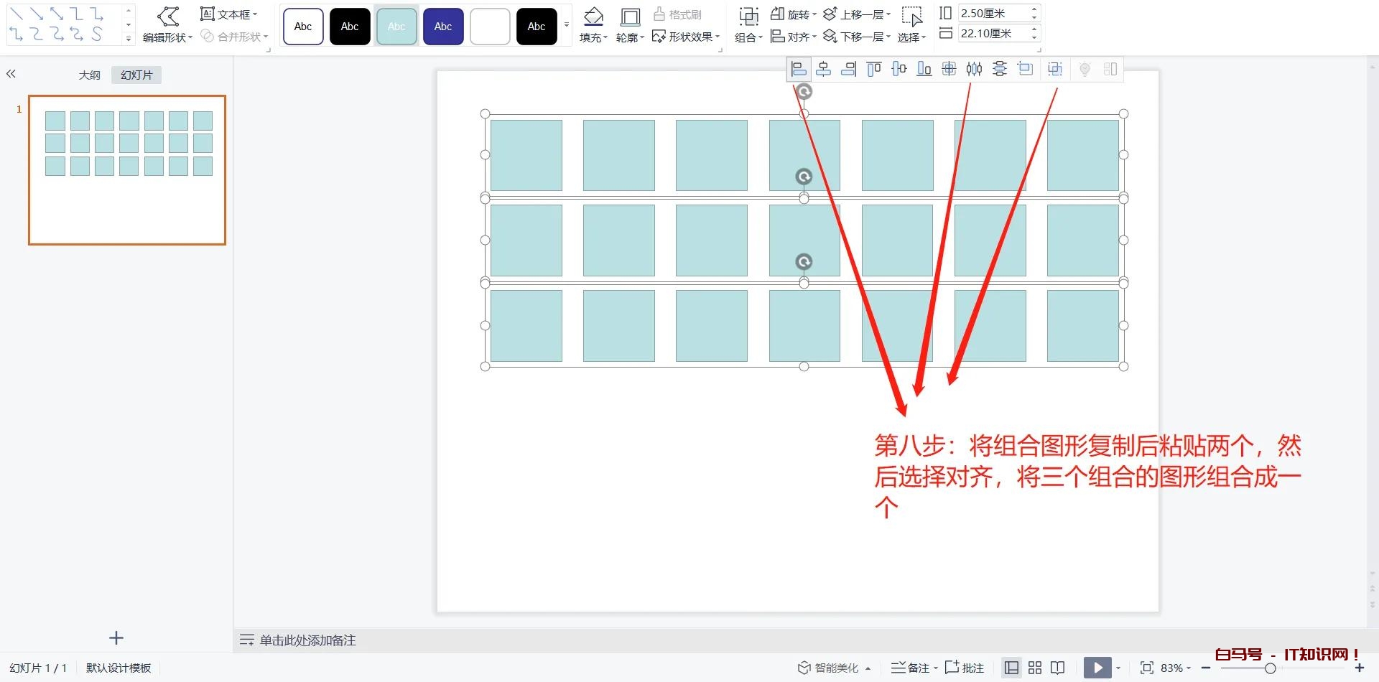Click align top icon in floating toolbar
The height and width of the screenshot is (682, 1379).
(x=873, y=70)
